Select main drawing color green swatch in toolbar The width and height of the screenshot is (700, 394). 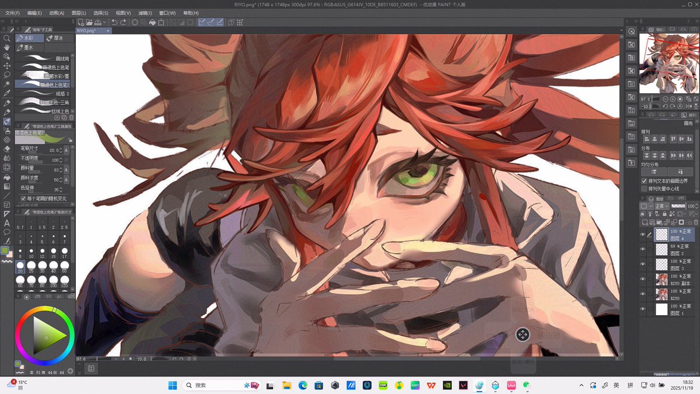click(x=5, y=250)
